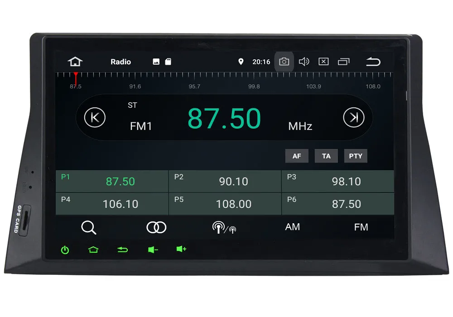
Task: Toggle TA traffic announcement
Action: coord(326,156)
